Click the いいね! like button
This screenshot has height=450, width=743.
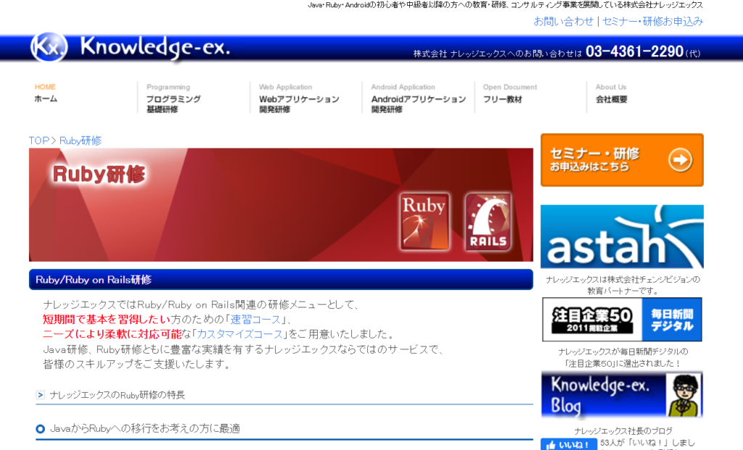pos(569,445)
